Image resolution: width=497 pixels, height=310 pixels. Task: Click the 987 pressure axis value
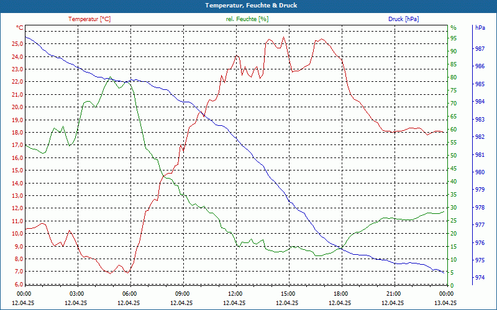(x=480, y=49)
